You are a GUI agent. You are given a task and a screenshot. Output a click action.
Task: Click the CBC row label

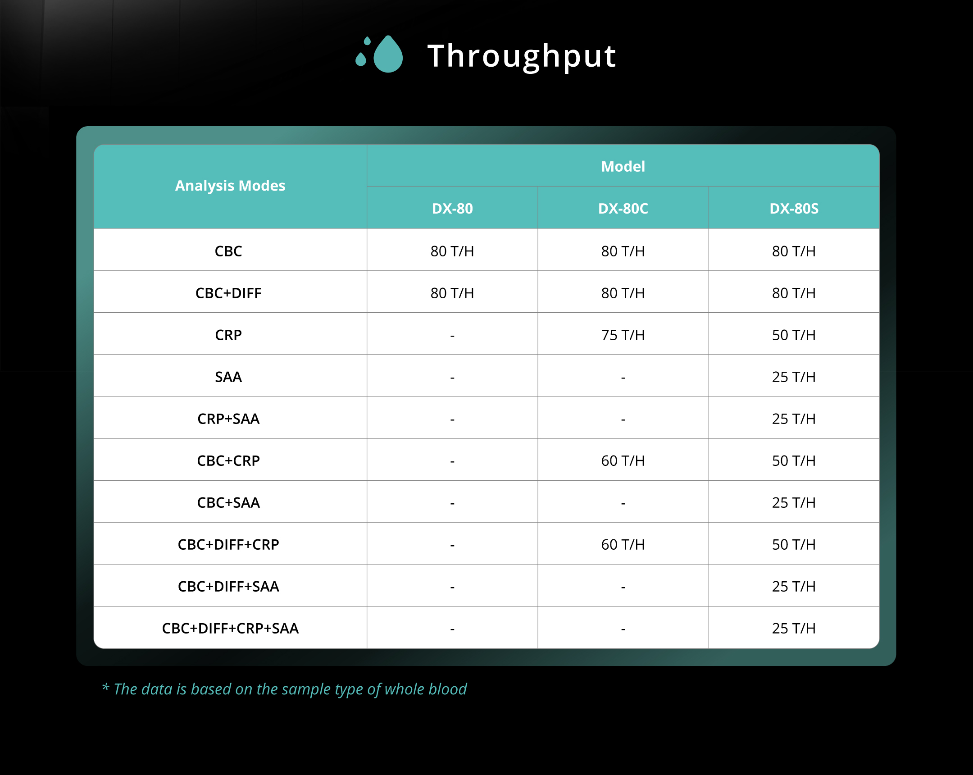coord(228,251)
